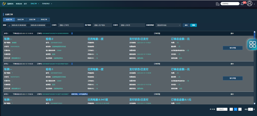The image size is (257, 116).
Task: Select the 异常订单 tab
Action: [x=44, y=19]
